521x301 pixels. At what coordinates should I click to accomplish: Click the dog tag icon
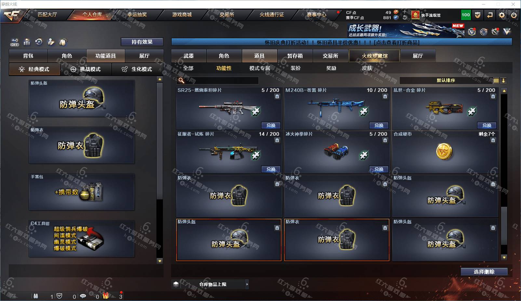tap(63, 42)
